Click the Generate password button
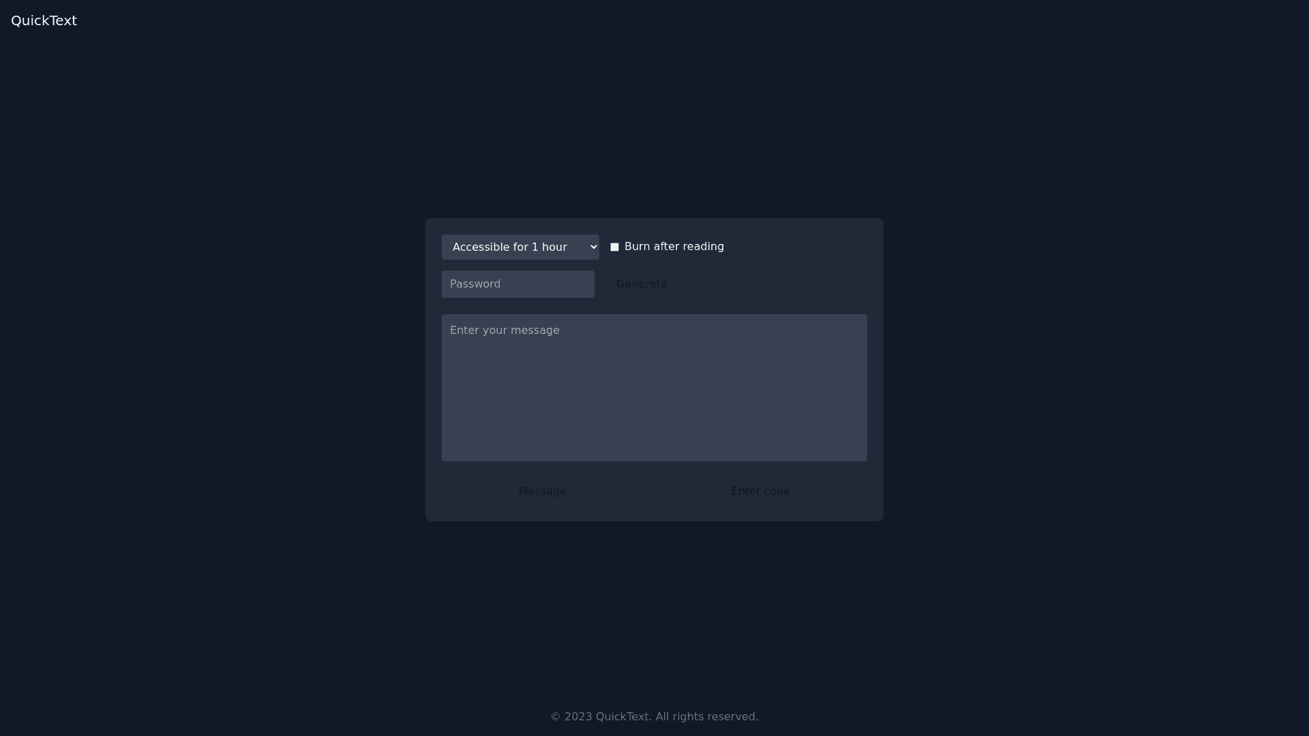The image size is (1309, 736). [x=642, y=284]
